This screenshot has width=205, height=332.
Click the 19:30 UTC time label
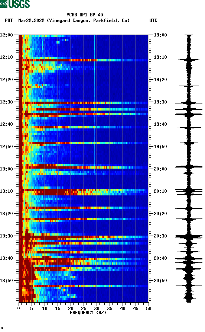tap(160, 102)
